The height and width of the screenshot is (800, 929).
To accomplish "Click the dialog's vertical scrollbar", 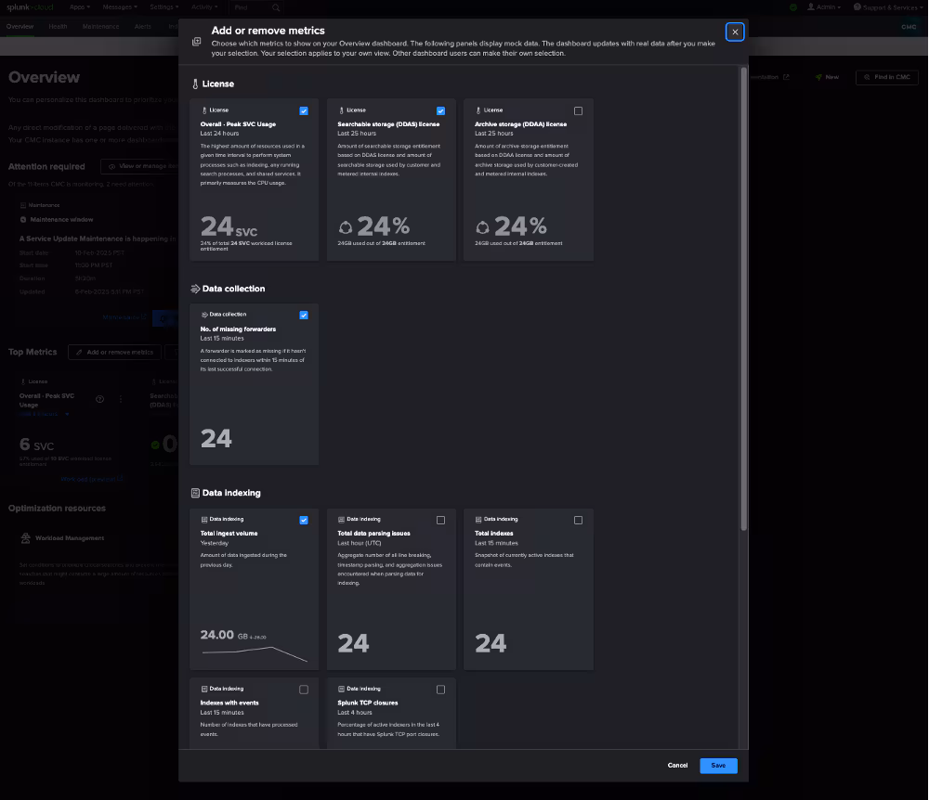I will (x=743, y=297).
